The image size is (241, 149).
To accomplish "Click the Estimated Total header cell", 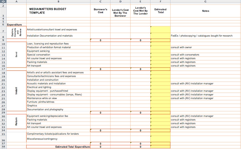I will 160,11.
